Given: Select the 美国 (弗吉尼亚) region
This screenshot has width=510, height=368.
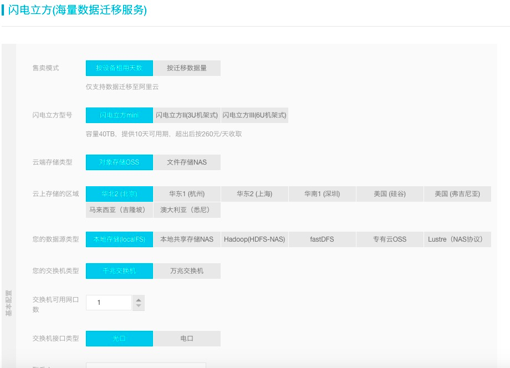Looking at the screenshot, I should [x=458, y=194].
